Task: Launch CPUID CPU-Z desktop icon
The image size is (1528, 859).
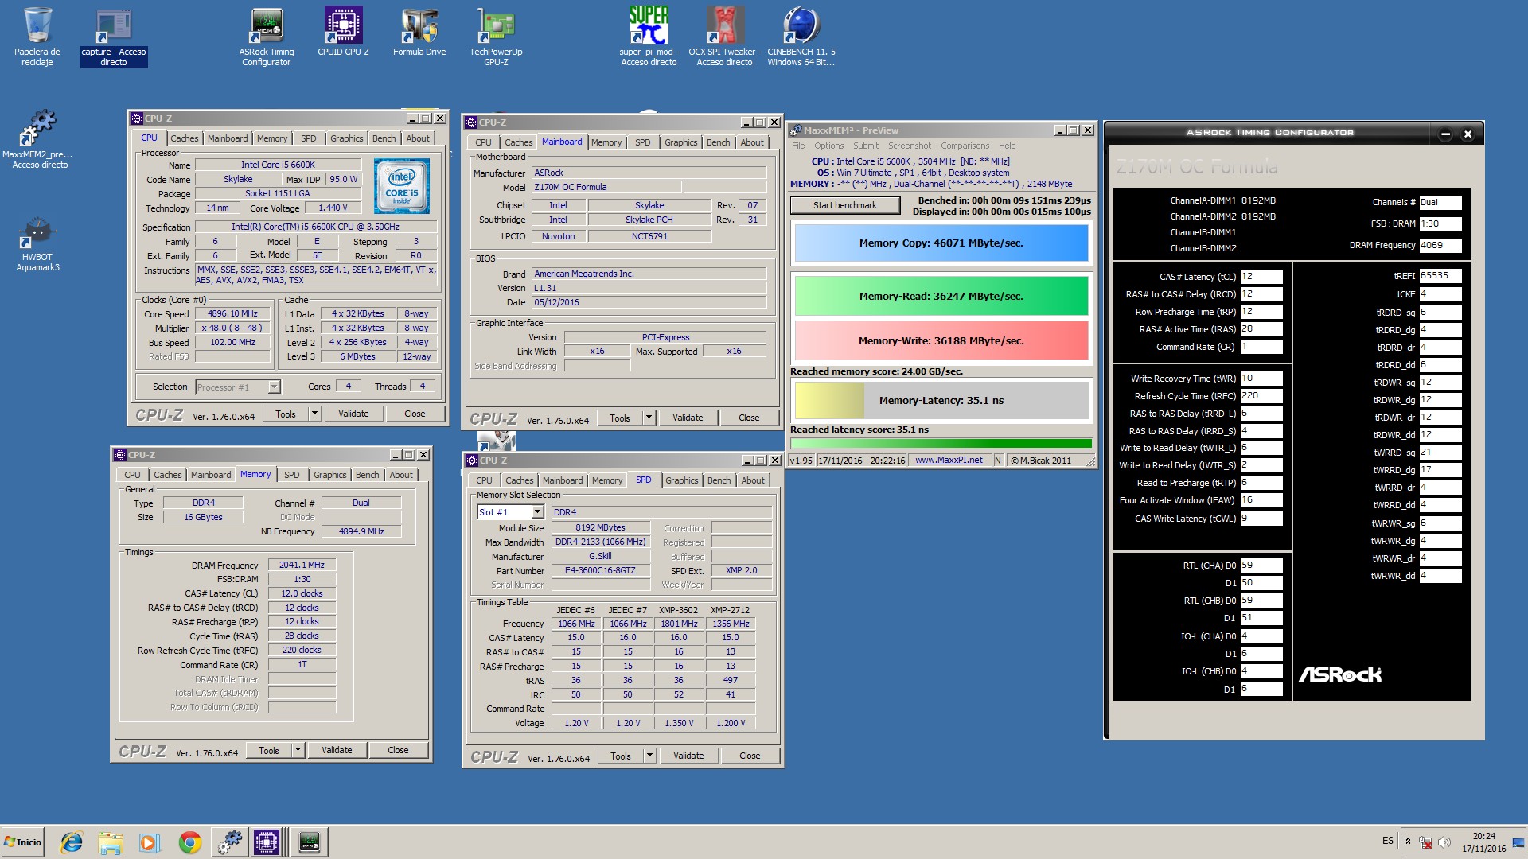Action: click(343, 32)
